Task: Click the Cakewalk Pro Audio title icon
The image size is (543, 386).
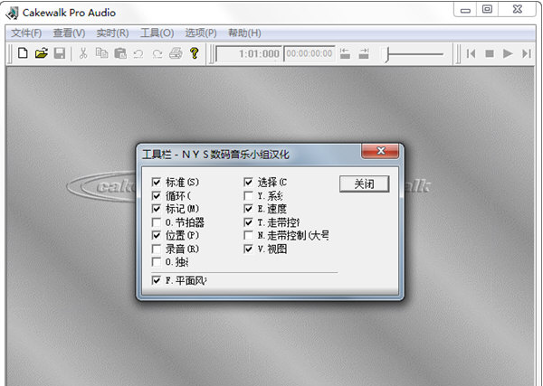Action: (13, 14)
